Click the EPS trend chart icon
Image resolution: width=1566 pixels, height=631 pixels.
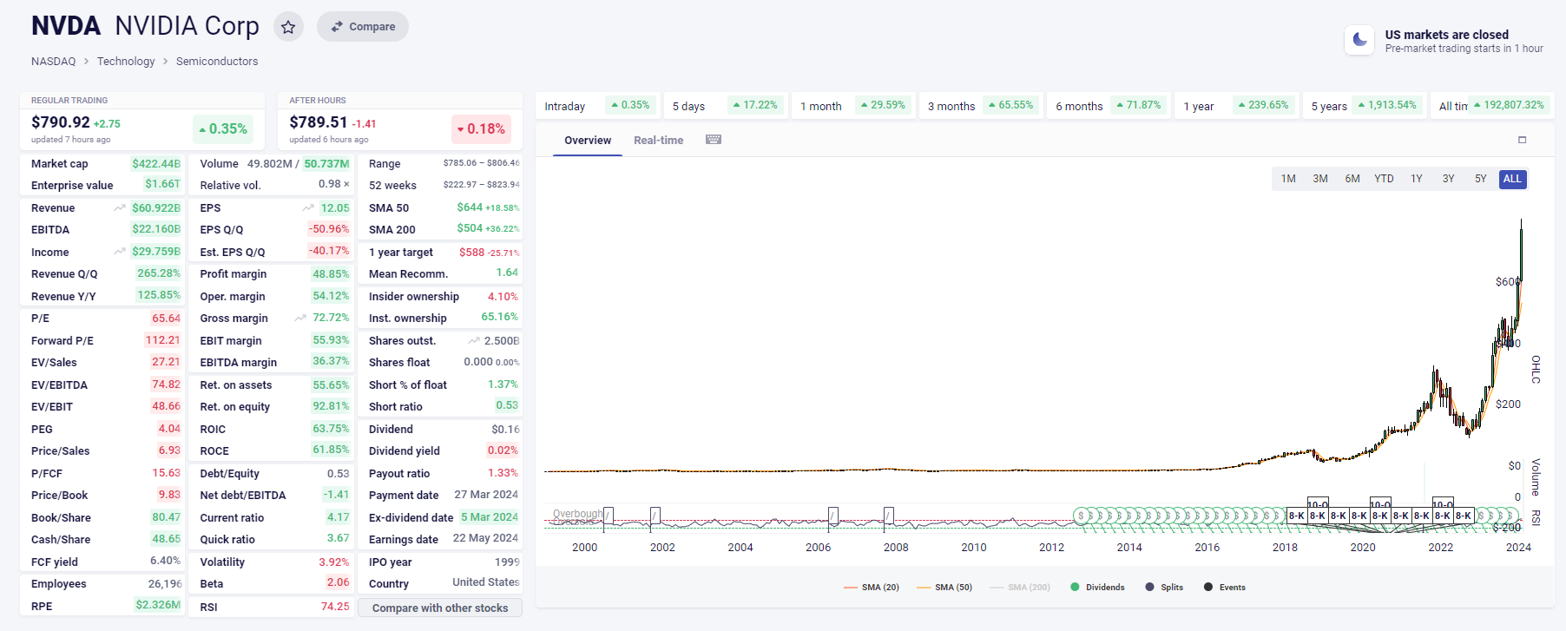click(308, 208)
